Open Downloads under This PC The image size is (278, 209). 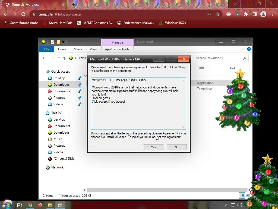pyautogui.click(x=61, y=133)
